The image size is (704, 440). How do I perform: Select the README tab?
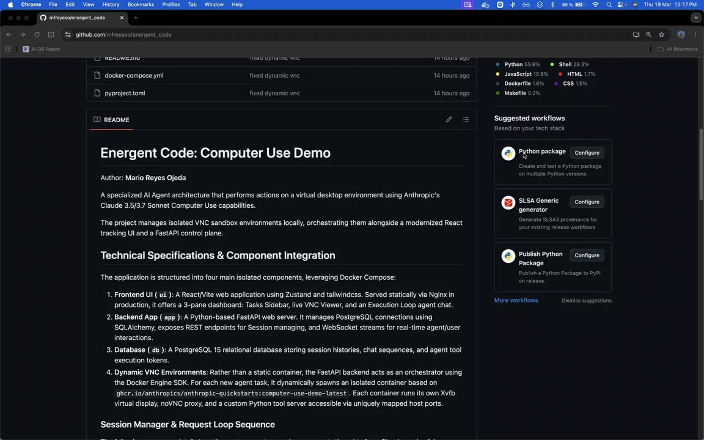111,120
